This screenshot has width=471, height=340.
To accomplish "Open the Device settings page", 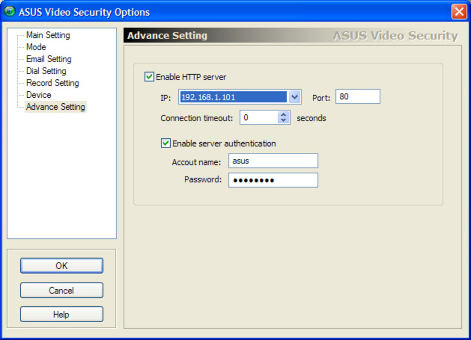I will [39, 95].
